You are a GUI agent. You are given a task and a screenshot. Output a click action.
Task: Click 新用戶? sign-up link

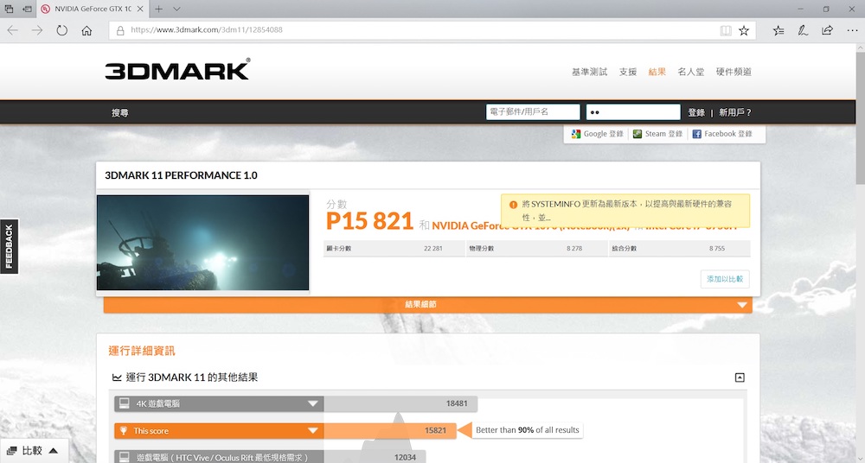[734, 112]
